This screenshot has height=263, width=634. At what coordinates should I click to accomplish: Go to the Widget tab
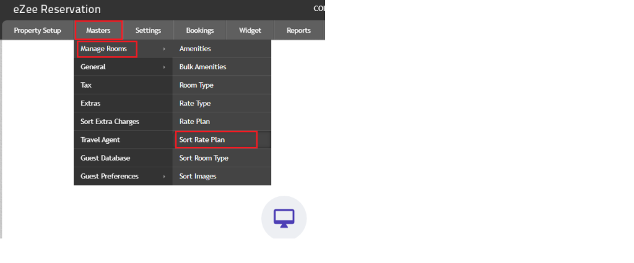[x=250, y=30]
